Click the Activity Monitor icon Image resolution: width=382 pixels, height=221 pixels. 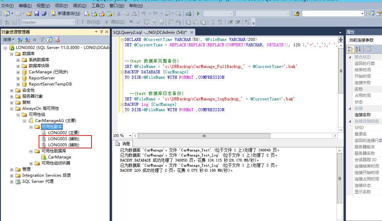point(188,14)
